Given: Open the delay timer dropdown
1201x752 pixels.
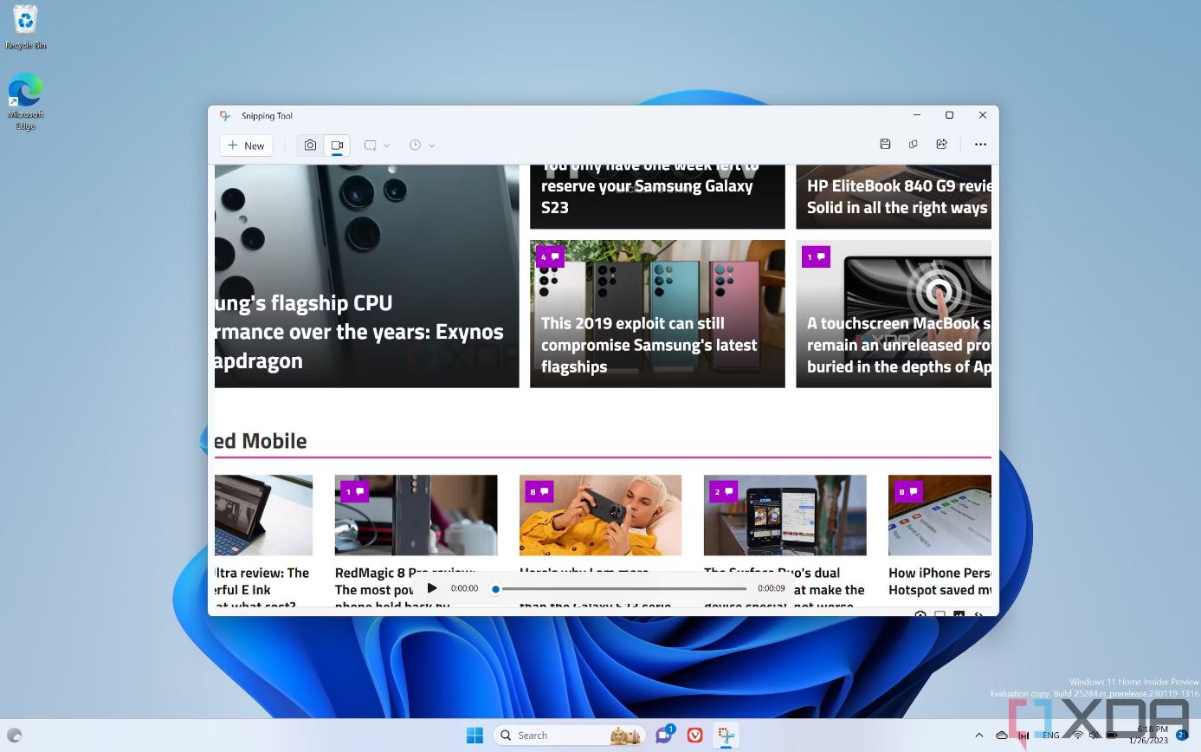Looking at the screenshot, I should tap(422, 146).
